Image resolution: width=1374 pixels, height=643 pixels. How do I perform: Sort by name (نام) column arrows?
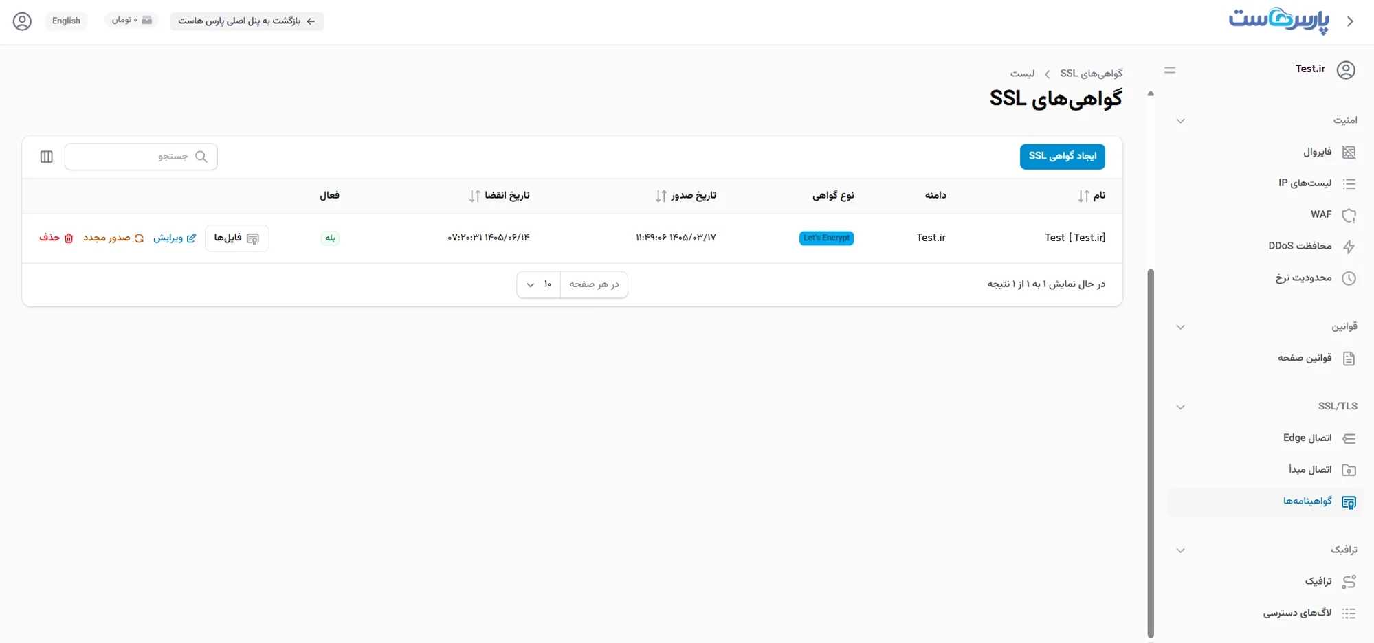pos(1084,196)
